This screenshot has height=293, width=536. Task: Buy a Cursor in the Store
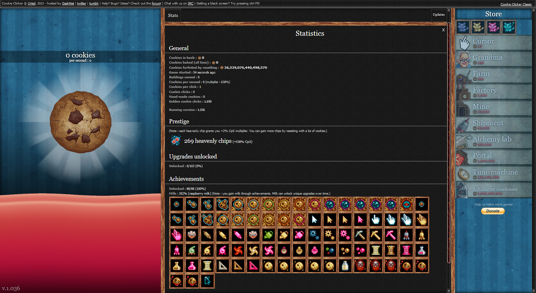(494, 43)
